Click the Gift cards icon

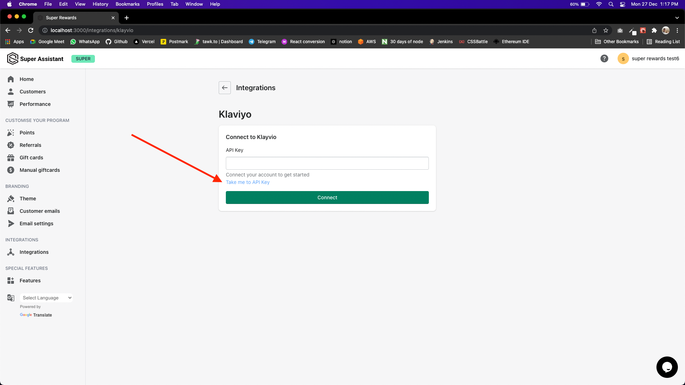pos(11,158)
